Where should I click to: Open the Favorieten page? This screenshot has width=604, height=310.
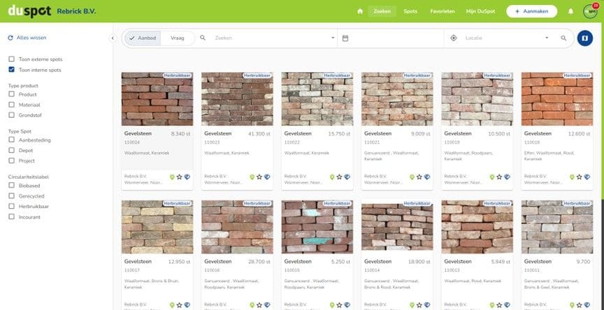pyautogui.click(x=443, y=11)
